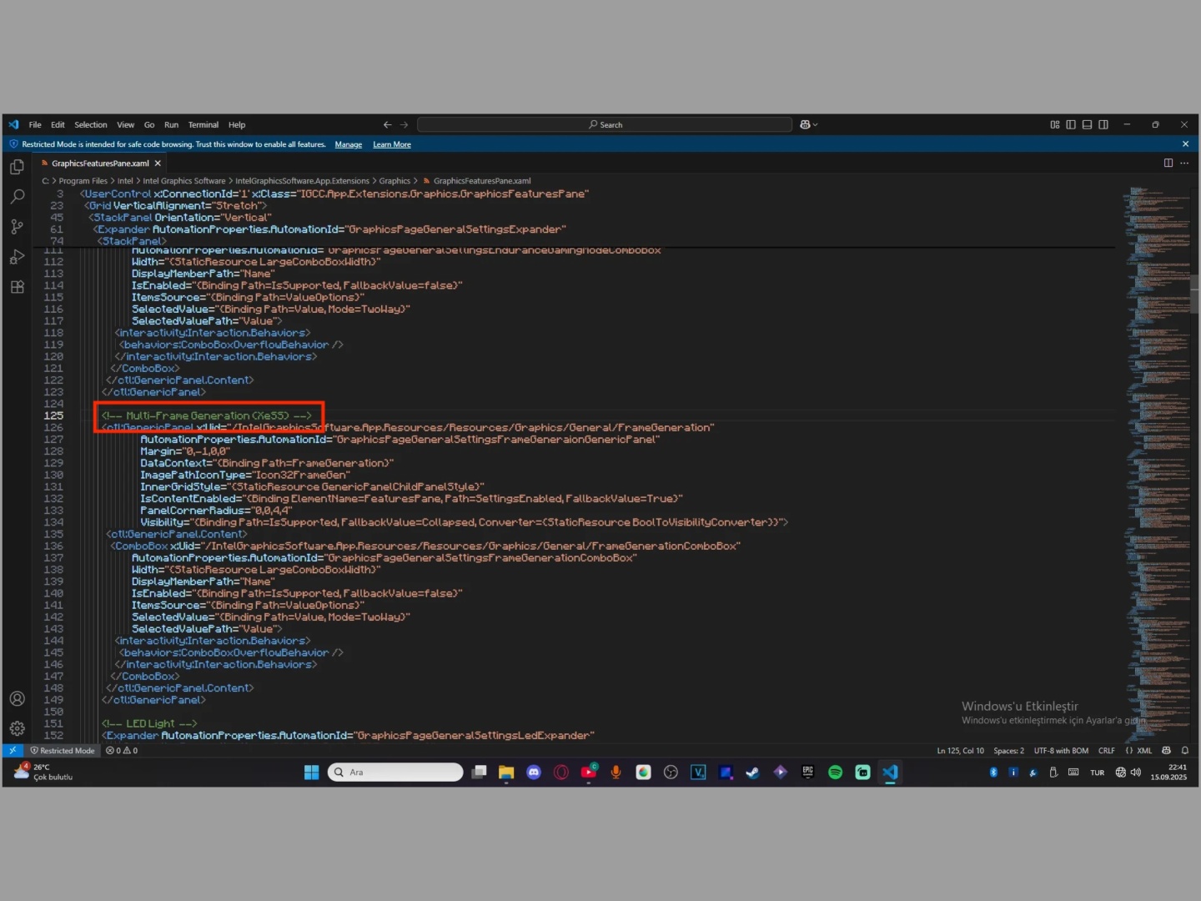The width and height of the screenshot is (1201, 901).
Task: Open the Source Control view
Action: point(17,227)
